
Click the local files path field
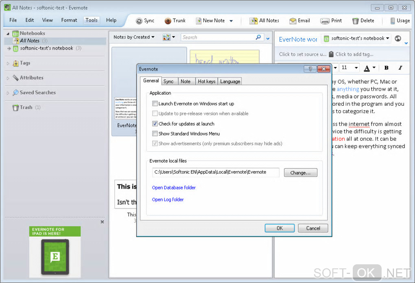coord(216,172)
